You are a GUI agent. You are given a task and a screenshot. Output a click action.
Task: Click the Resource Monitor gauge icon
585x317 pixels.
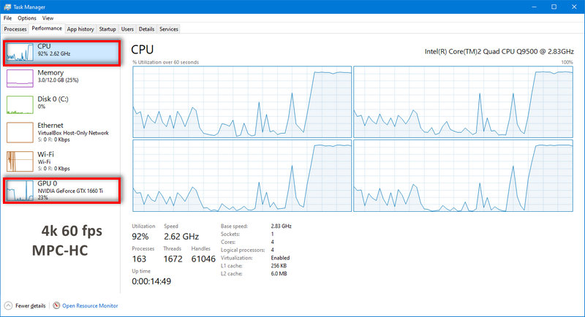(x=56, y=305)
